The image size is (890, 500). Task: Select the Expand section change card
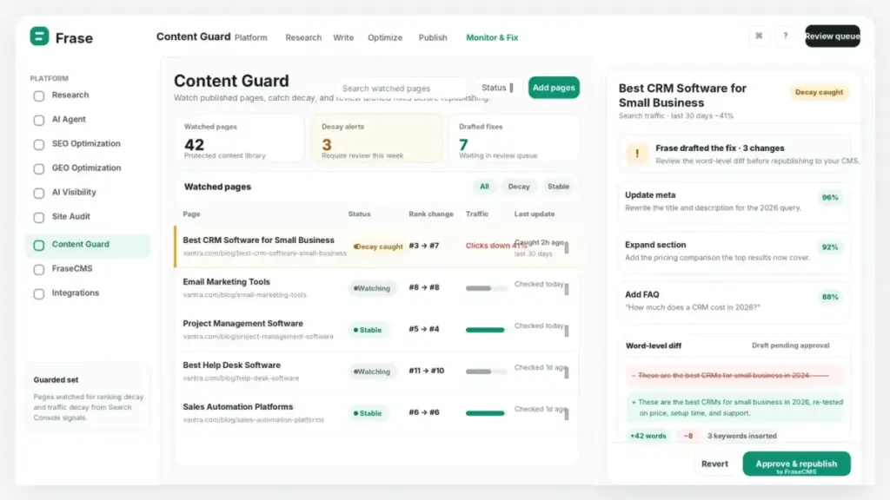point(734,251)
